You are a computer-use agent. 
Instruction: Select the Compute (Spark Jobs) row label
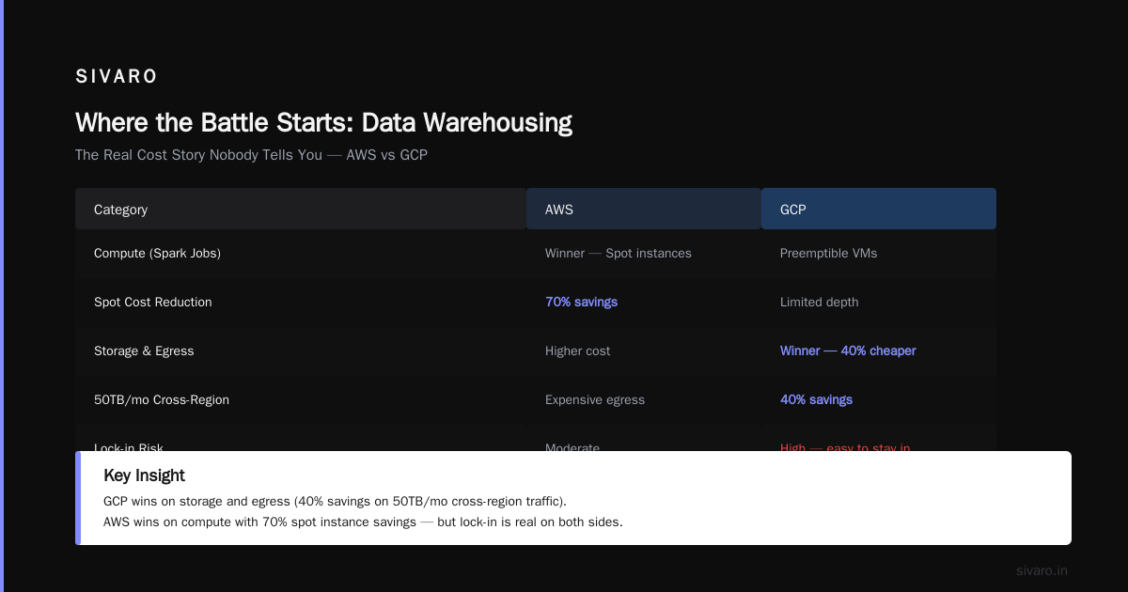pyautogui.click(x=157, y=254)
